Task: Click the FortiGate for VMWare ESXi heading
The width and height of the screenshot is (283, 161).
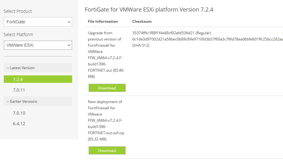Action: point(149,10)
